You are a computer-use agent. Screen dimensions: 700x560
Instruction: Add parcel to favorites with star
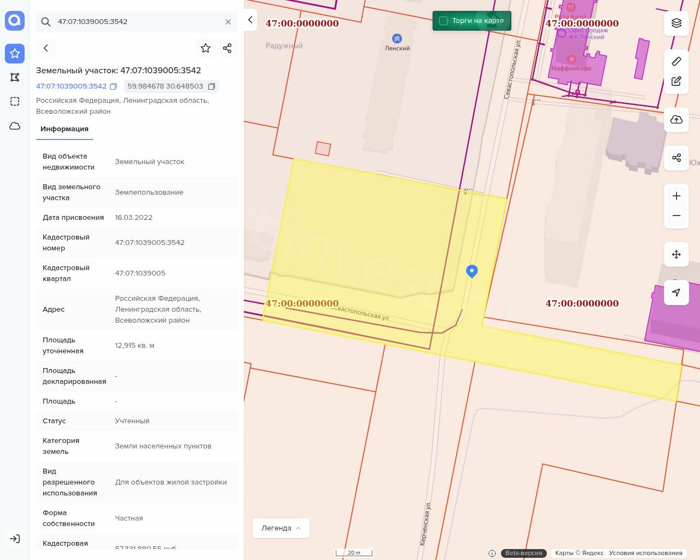coord(206,48)
